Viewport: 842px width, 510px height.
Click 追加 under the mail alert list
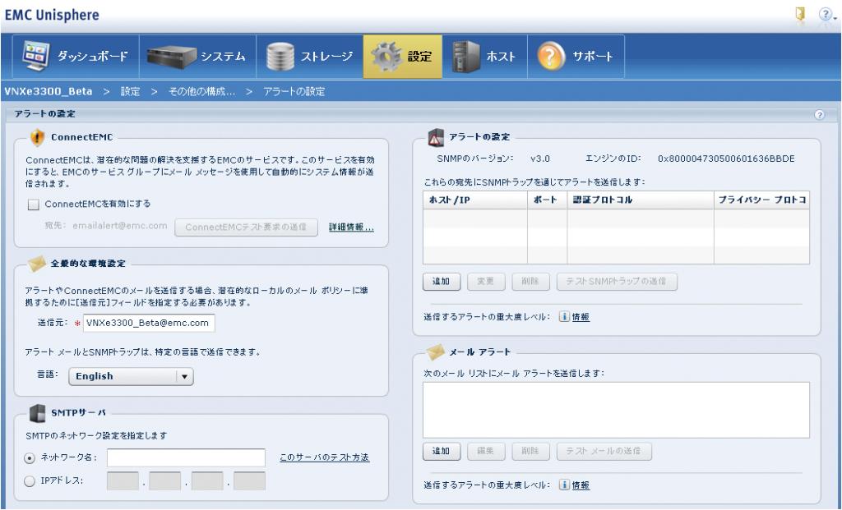[442, 451]
